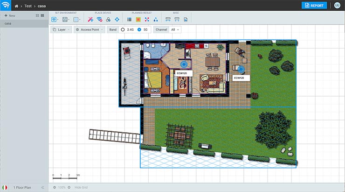Click Hide Grid link
The width and height of the screenshot is (345, 192).
tap(82, 187)
